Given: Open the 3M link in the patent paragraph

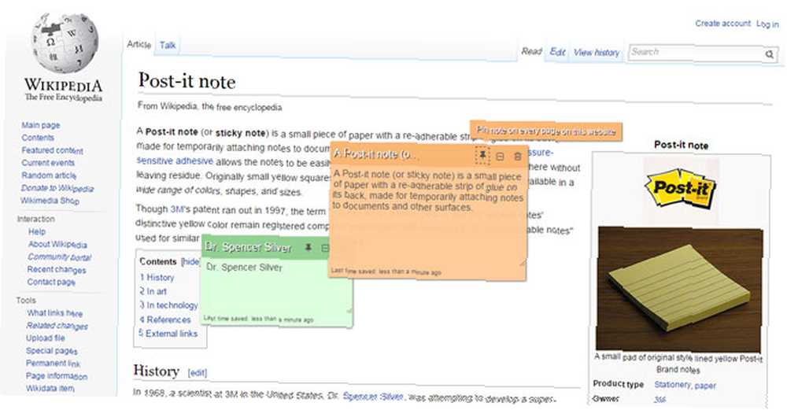Looking at the screenshot, I should (177, 209).
